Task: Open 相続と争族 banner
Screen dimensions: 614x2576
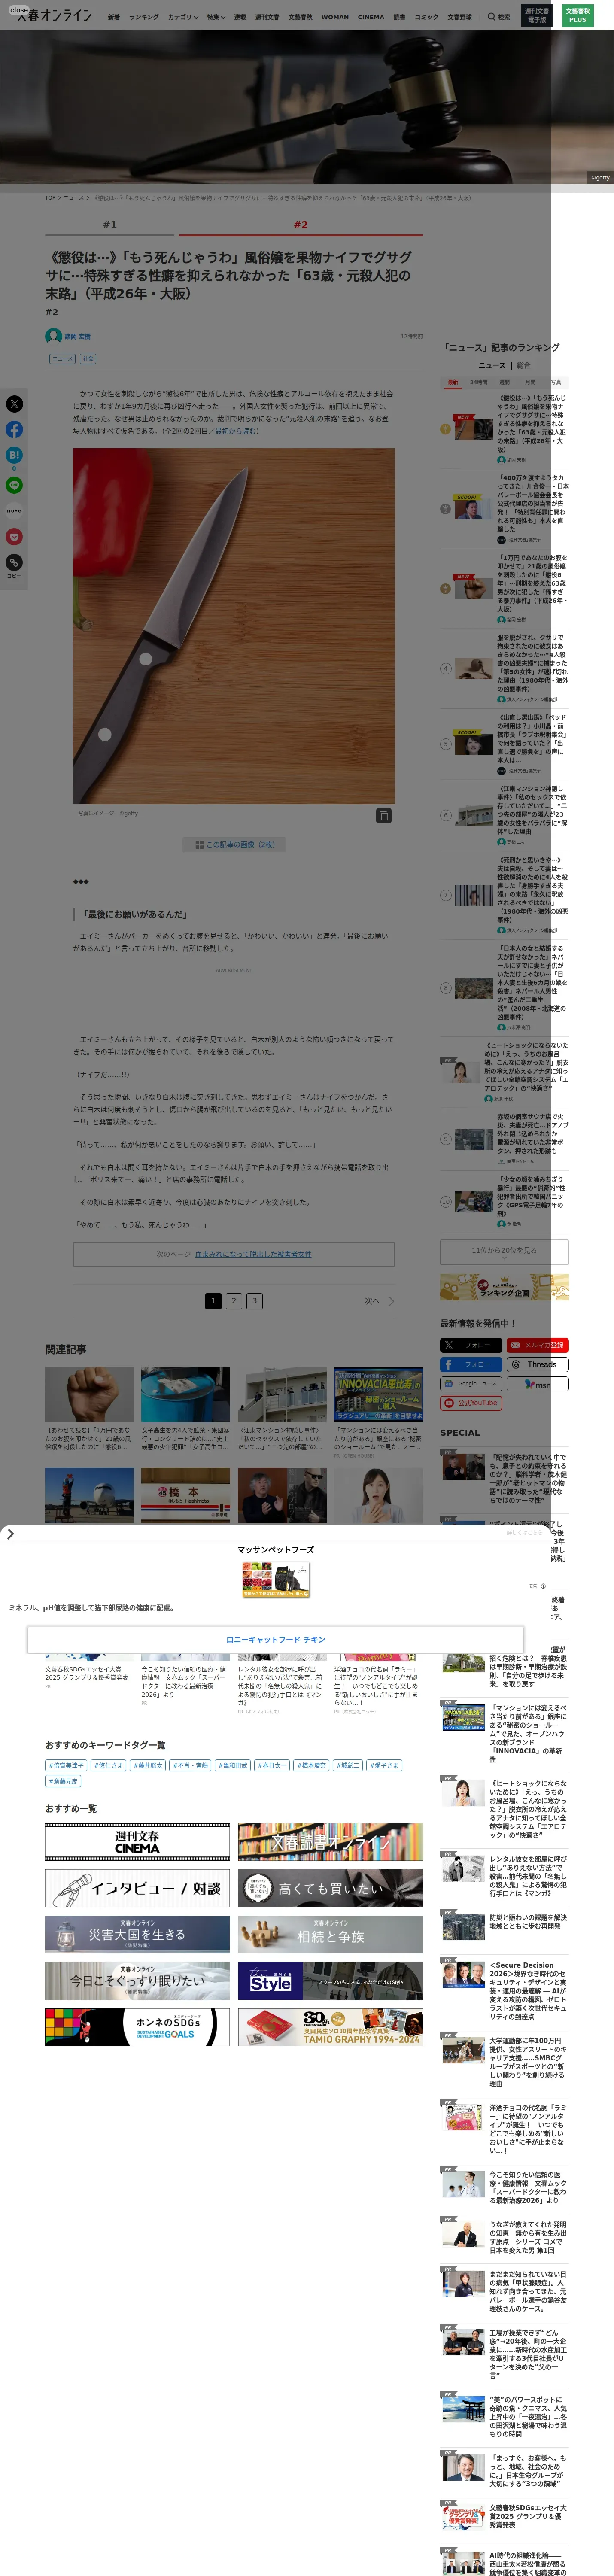Action: (x=330, y=1934)
